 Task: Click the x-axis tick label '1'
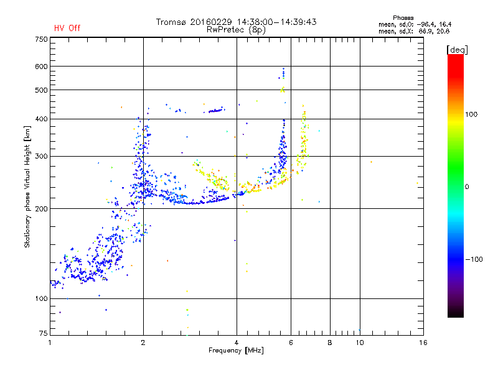pos(50,343)
